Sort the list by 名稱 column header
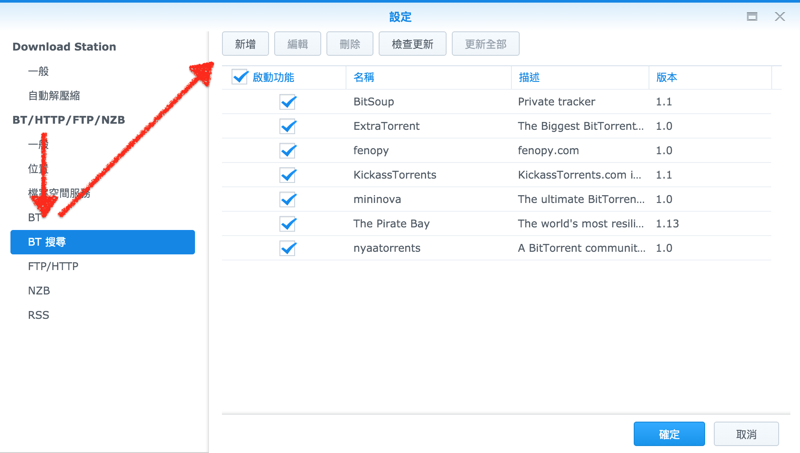 coord(364,77)
